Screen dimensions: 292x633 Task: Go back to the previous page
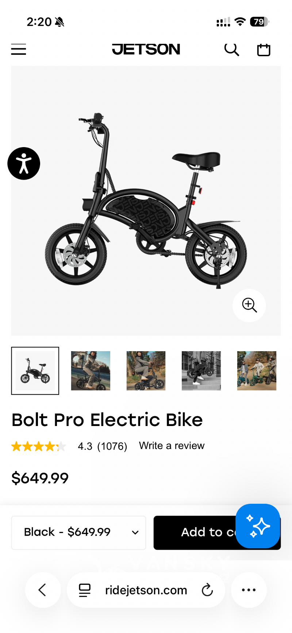(43, 590)
